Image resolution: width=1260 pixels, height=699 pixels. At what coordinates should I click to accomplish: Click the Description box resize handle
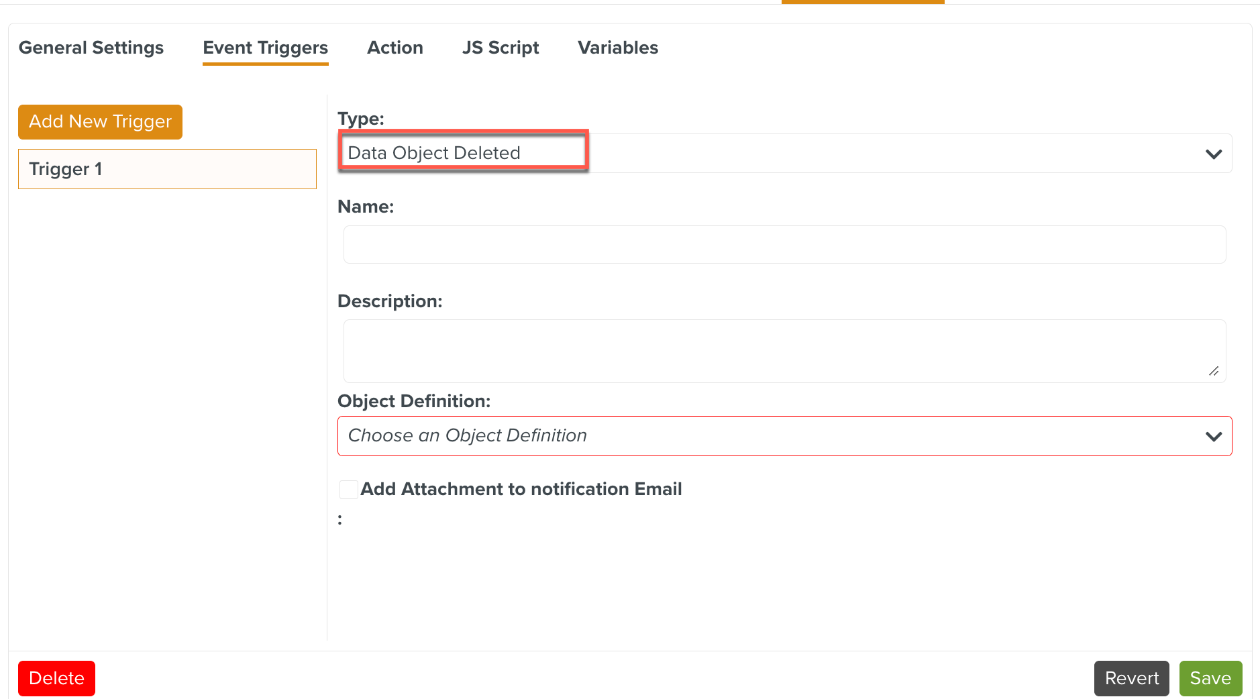tap(1214, 371)
